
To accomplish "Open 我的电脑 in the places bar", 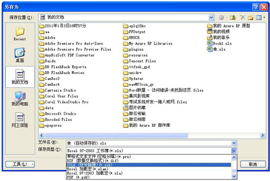I will 20,99.
